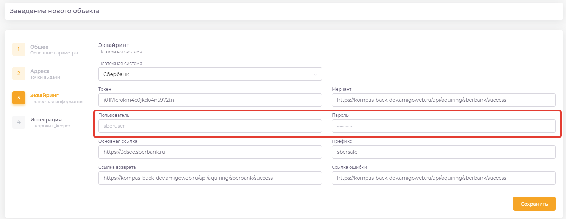Click the Заведение нового объекта page heading
Screen dimensions: 566x219
(55, 11)
